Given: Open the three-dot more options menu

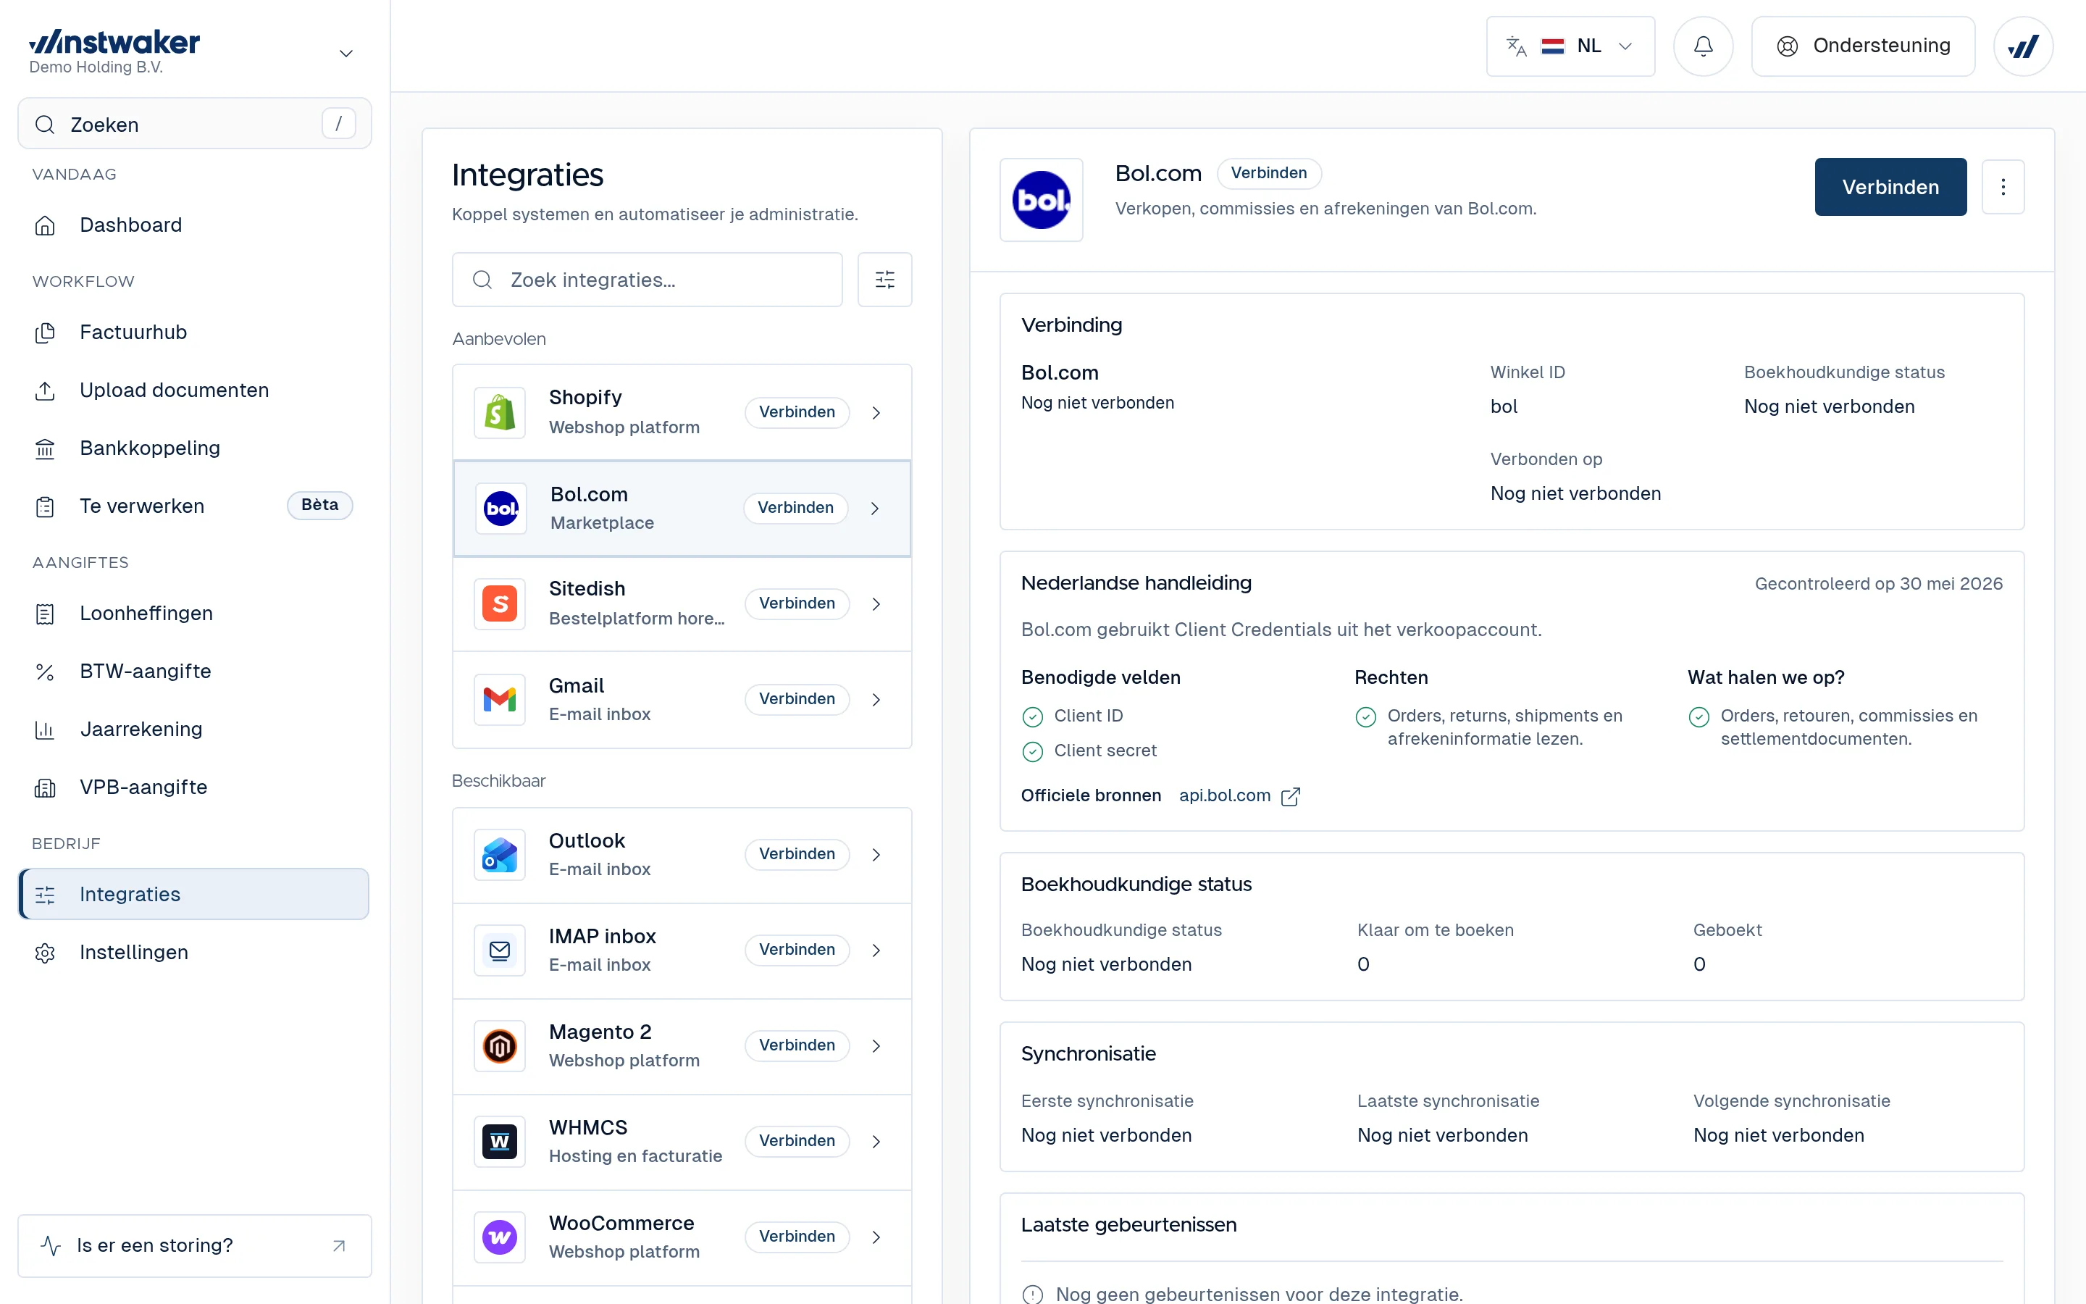Looking at the screenshot, I should point(2003,187).
